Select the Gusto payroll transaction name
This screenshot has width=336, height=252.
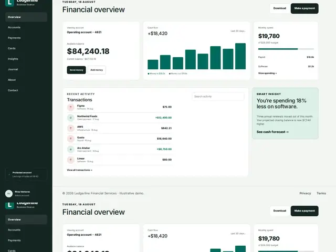tap(81, 138)
